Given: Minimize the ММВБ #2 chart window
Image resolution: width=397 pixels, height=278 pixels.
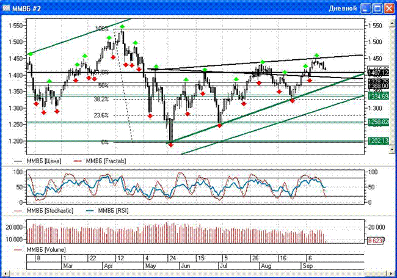Looking at the screenshot, I should click(365, 8).
